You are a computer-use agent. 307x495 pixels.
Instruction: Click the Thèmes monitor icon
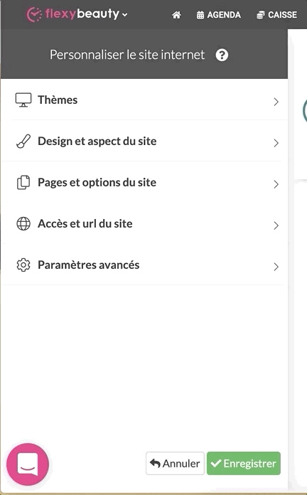pyautogui.click(x=23, y=100)
